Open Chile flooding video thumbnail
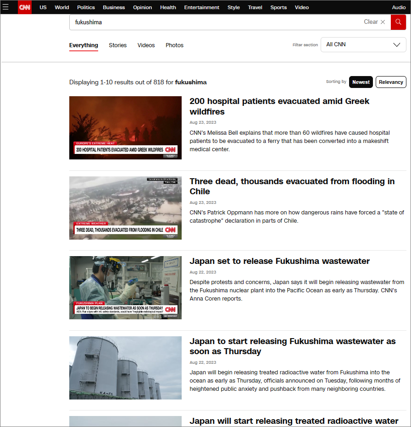This screenshot has height=427, width=411. click(125, 208)
